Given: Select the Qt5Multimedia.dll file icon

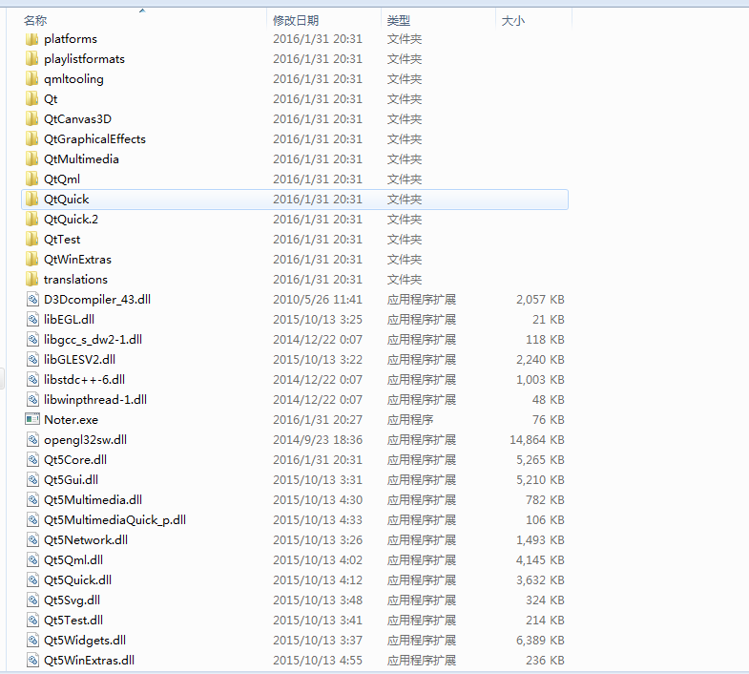Looking at the screenshot, I should [x=32, y=500].
